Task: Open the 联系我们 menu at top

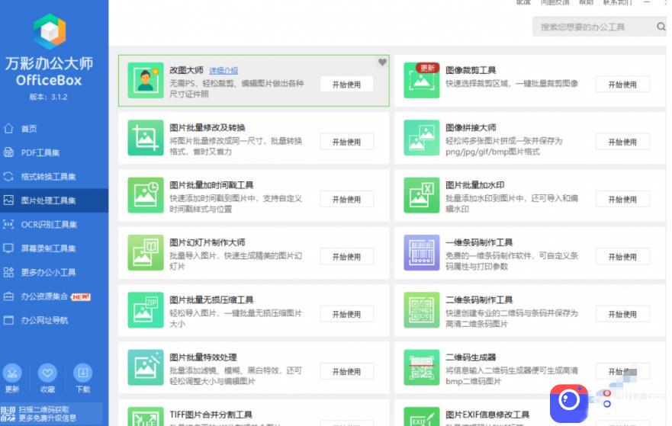Action: [618, 2]
